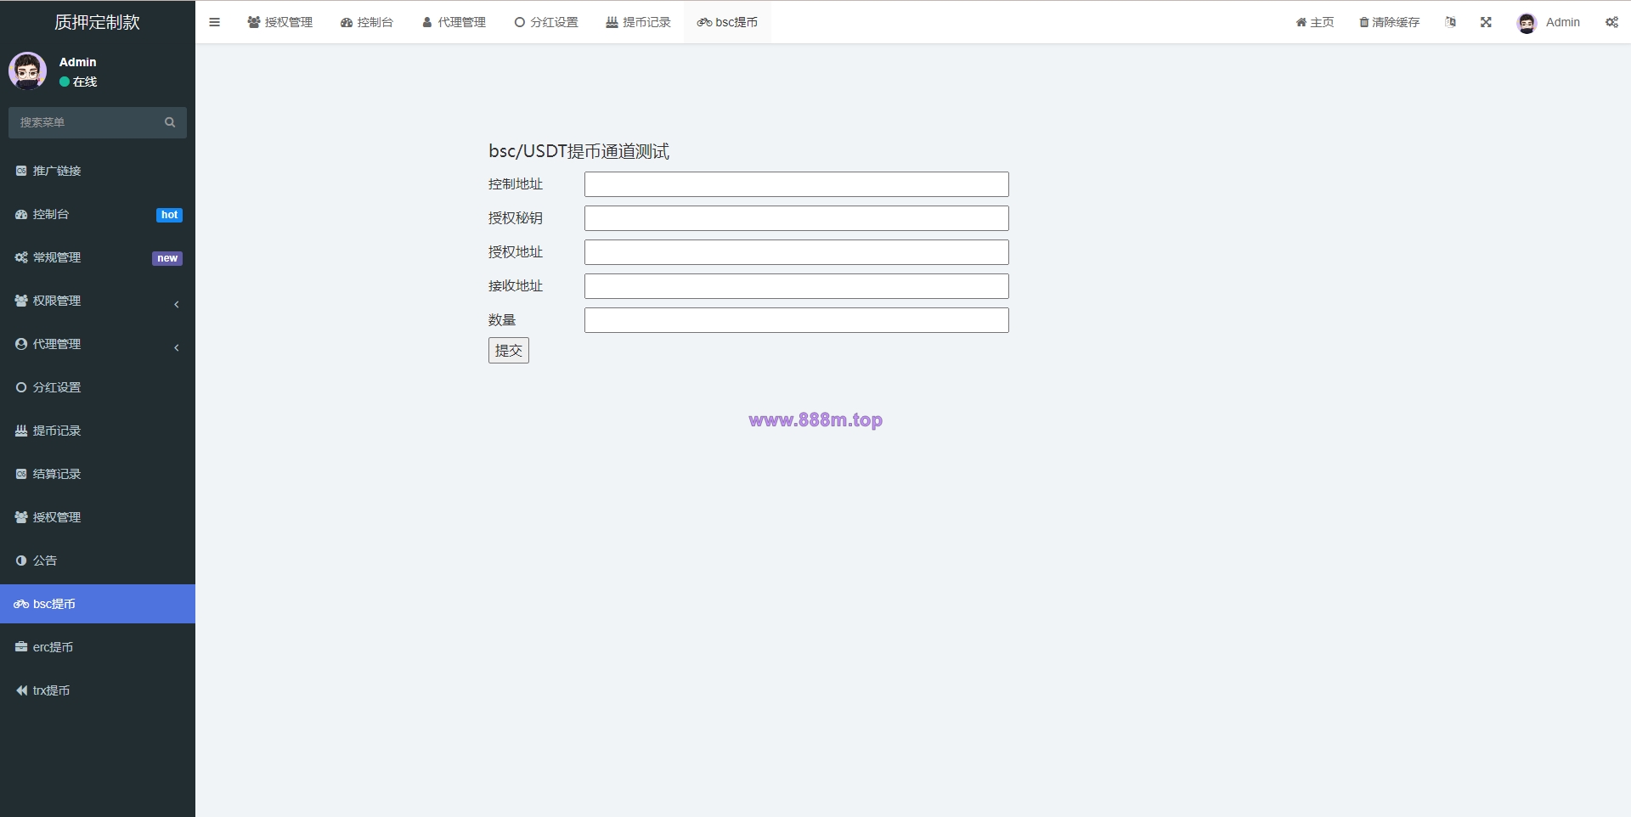Click the header Admin avatar image
The width and height of the screenshot is (1631, 817).
(x=1527, y=23)
